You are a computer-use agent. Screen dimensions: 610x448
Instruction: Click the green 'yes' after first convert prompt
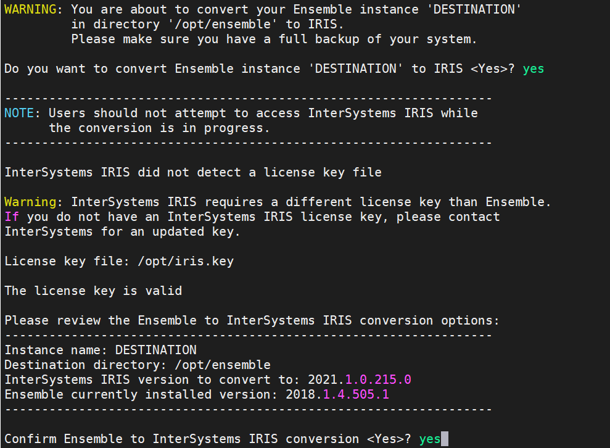534,68
